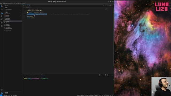Open the Terminal menu
The height and width of the screenshot is (96, 171).
pyautogui.click(x=20, y=4)
